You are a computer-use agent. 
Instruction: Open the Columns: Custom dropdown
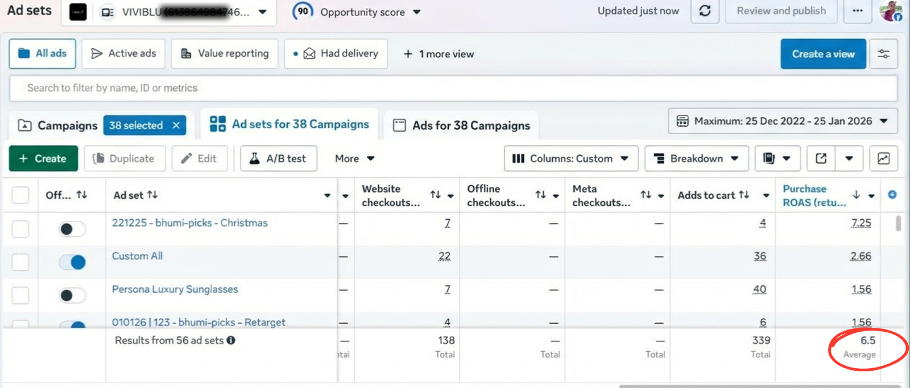click(571, 158)
